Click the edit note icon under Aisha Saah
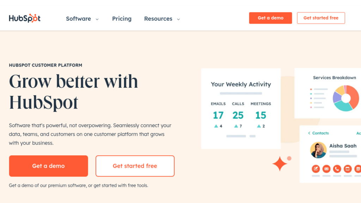361x203 pixels. pyautogui.click(x=316, y=169)
